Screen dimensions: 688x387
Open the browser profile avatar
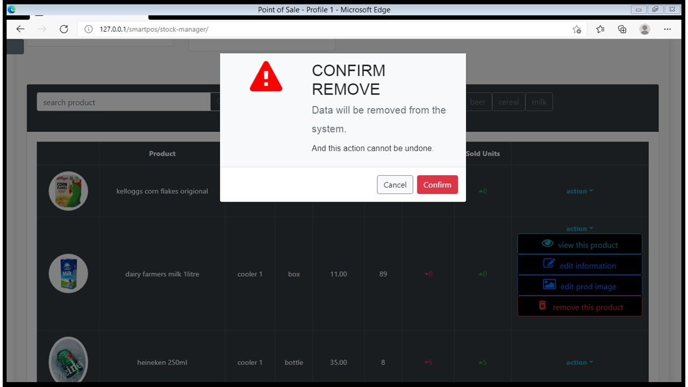644,29
